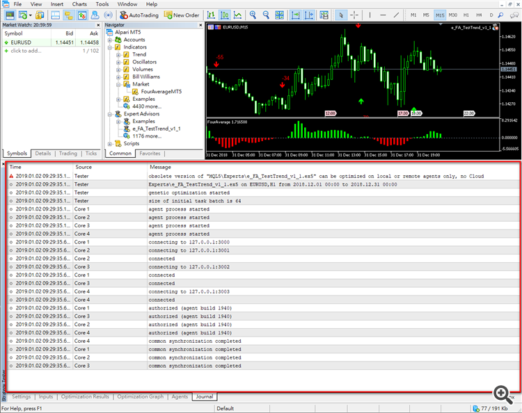Click the zoom out magnifier icon
The image size is (522, 413).
(x=267, y=15)
